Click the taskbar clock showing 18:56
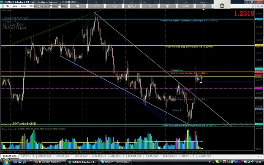 pyautogui.click(x=258, y=162)
